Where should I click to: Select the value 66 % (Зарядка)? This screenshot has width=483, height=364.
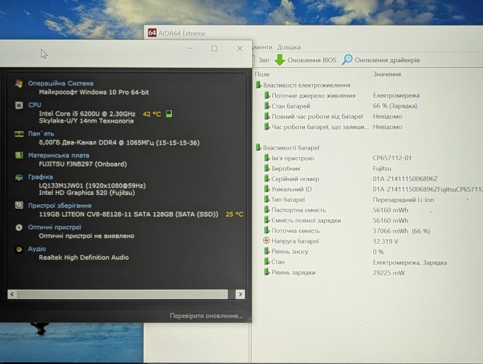[x=395, y=106]
